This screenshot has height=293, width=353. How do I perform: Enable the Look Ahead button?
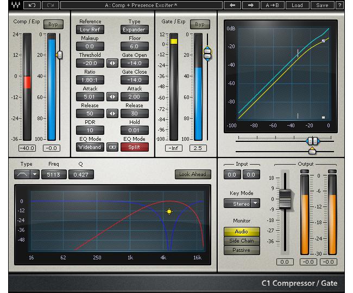192,174
